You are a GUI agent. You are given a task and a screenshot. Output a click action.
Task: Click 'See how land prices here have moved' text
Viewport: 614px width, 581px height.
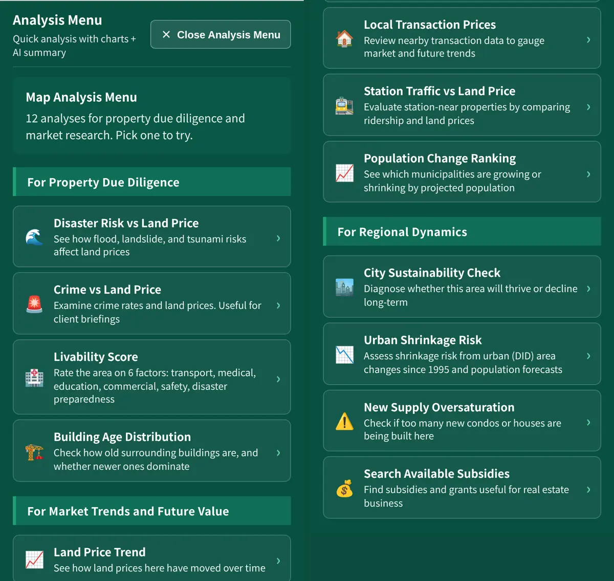point(160,568)
